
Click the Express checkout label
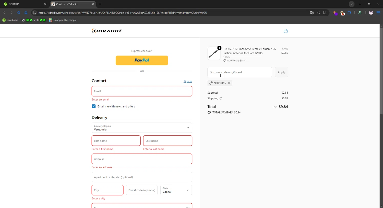[x=142, y=51]
